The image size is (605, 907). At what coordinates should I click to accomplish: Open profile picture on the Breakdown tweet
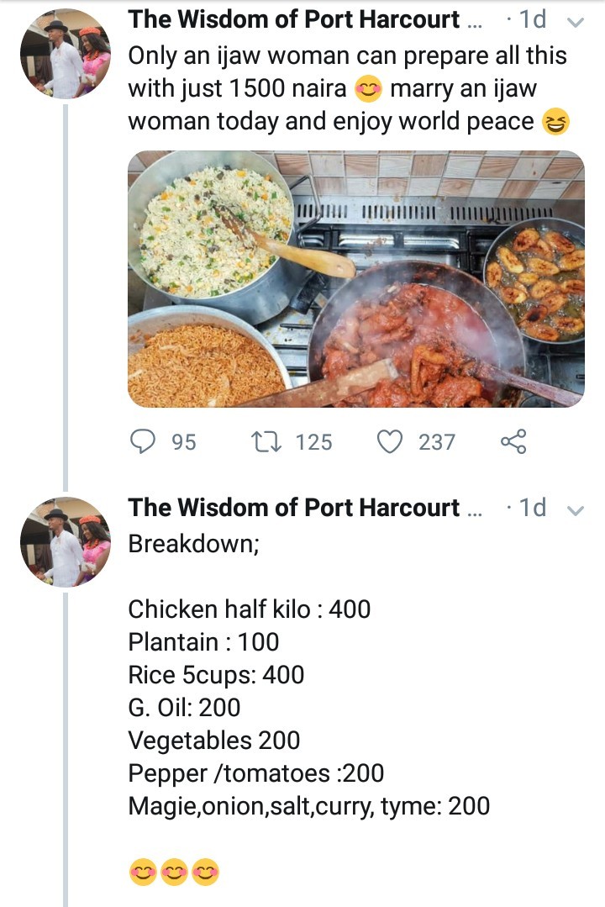point(66,541)
